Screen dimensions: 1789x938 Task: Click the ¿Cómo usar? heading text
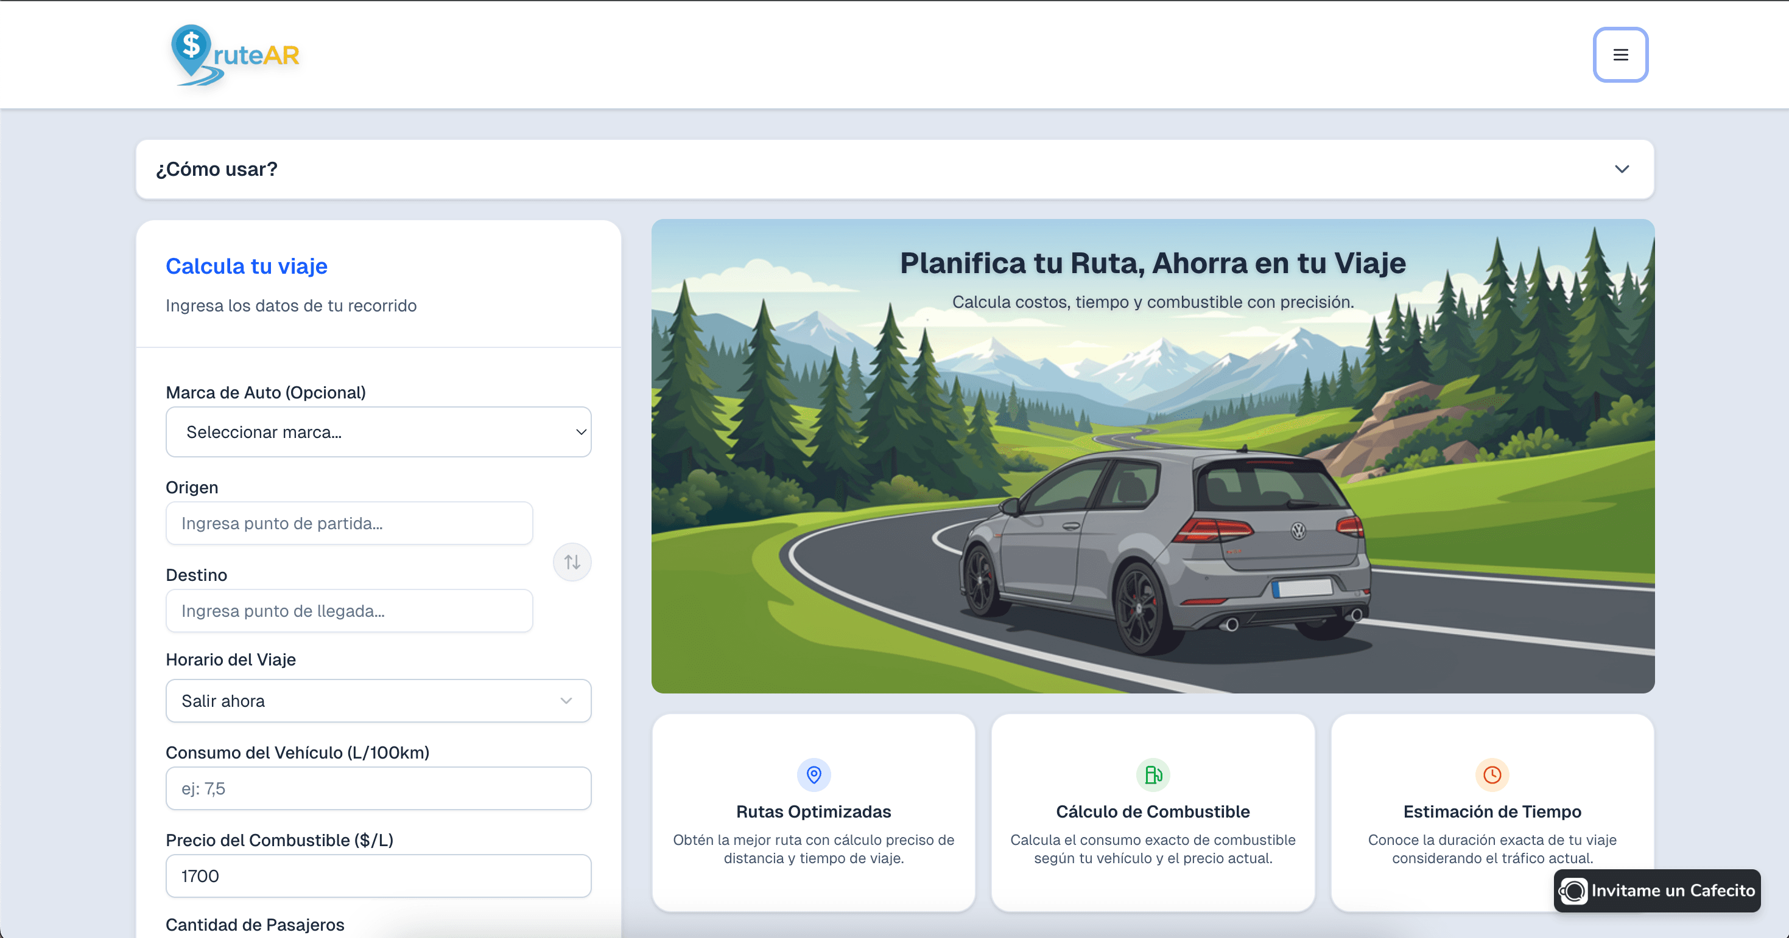pos(217,169)
